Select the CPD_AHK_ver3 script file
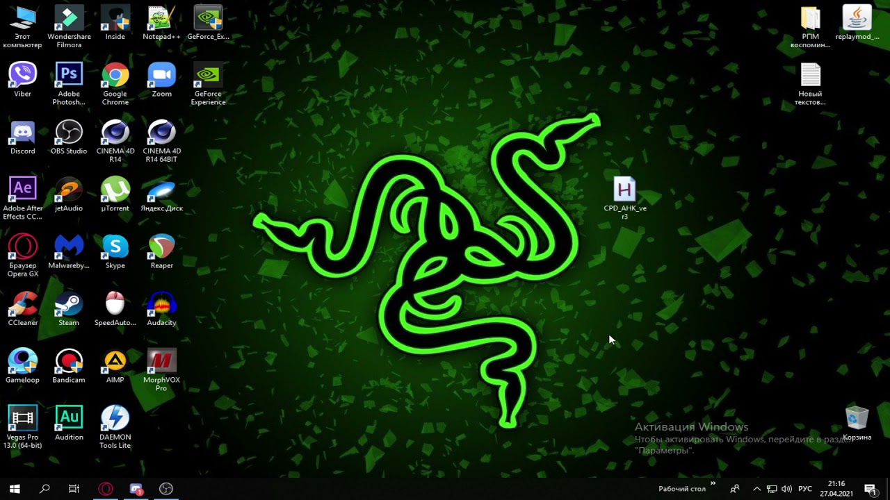Image resolution: width=890 pixels, height=500 pixels. [624, 199]
